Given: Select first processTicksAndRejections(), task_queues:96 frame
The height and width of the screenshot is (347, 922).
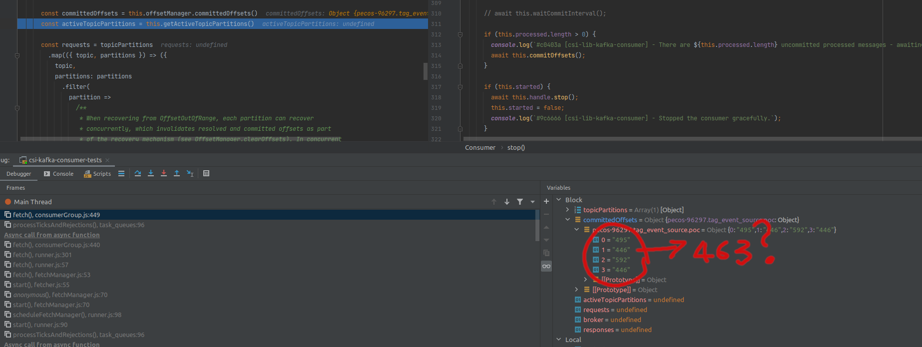Looking at the screenshot, I should [x=268, y=225].
